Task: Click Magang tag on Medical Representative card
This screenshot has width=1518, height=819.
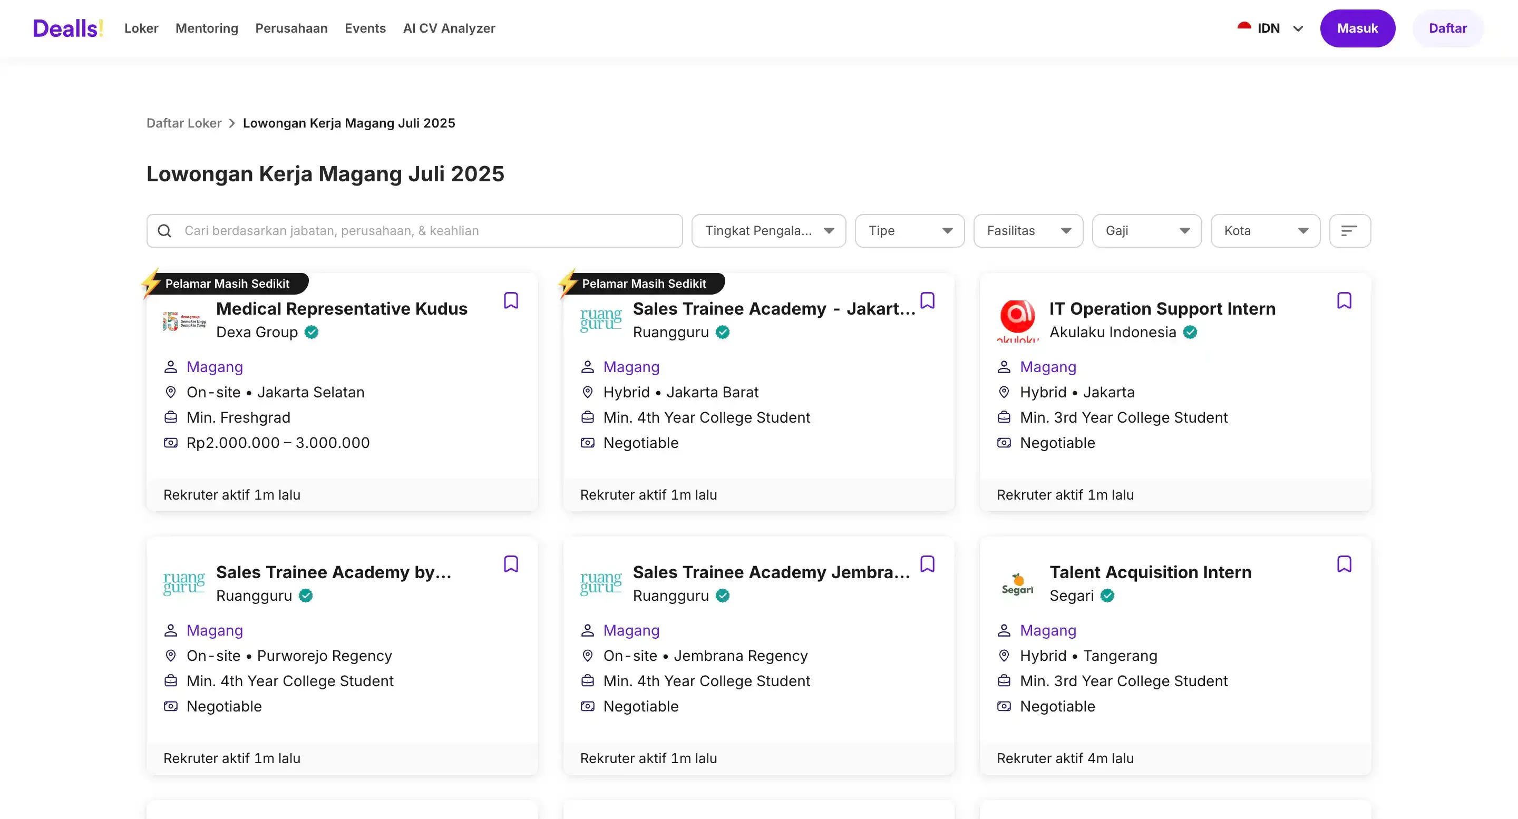Action: point(215,366)
